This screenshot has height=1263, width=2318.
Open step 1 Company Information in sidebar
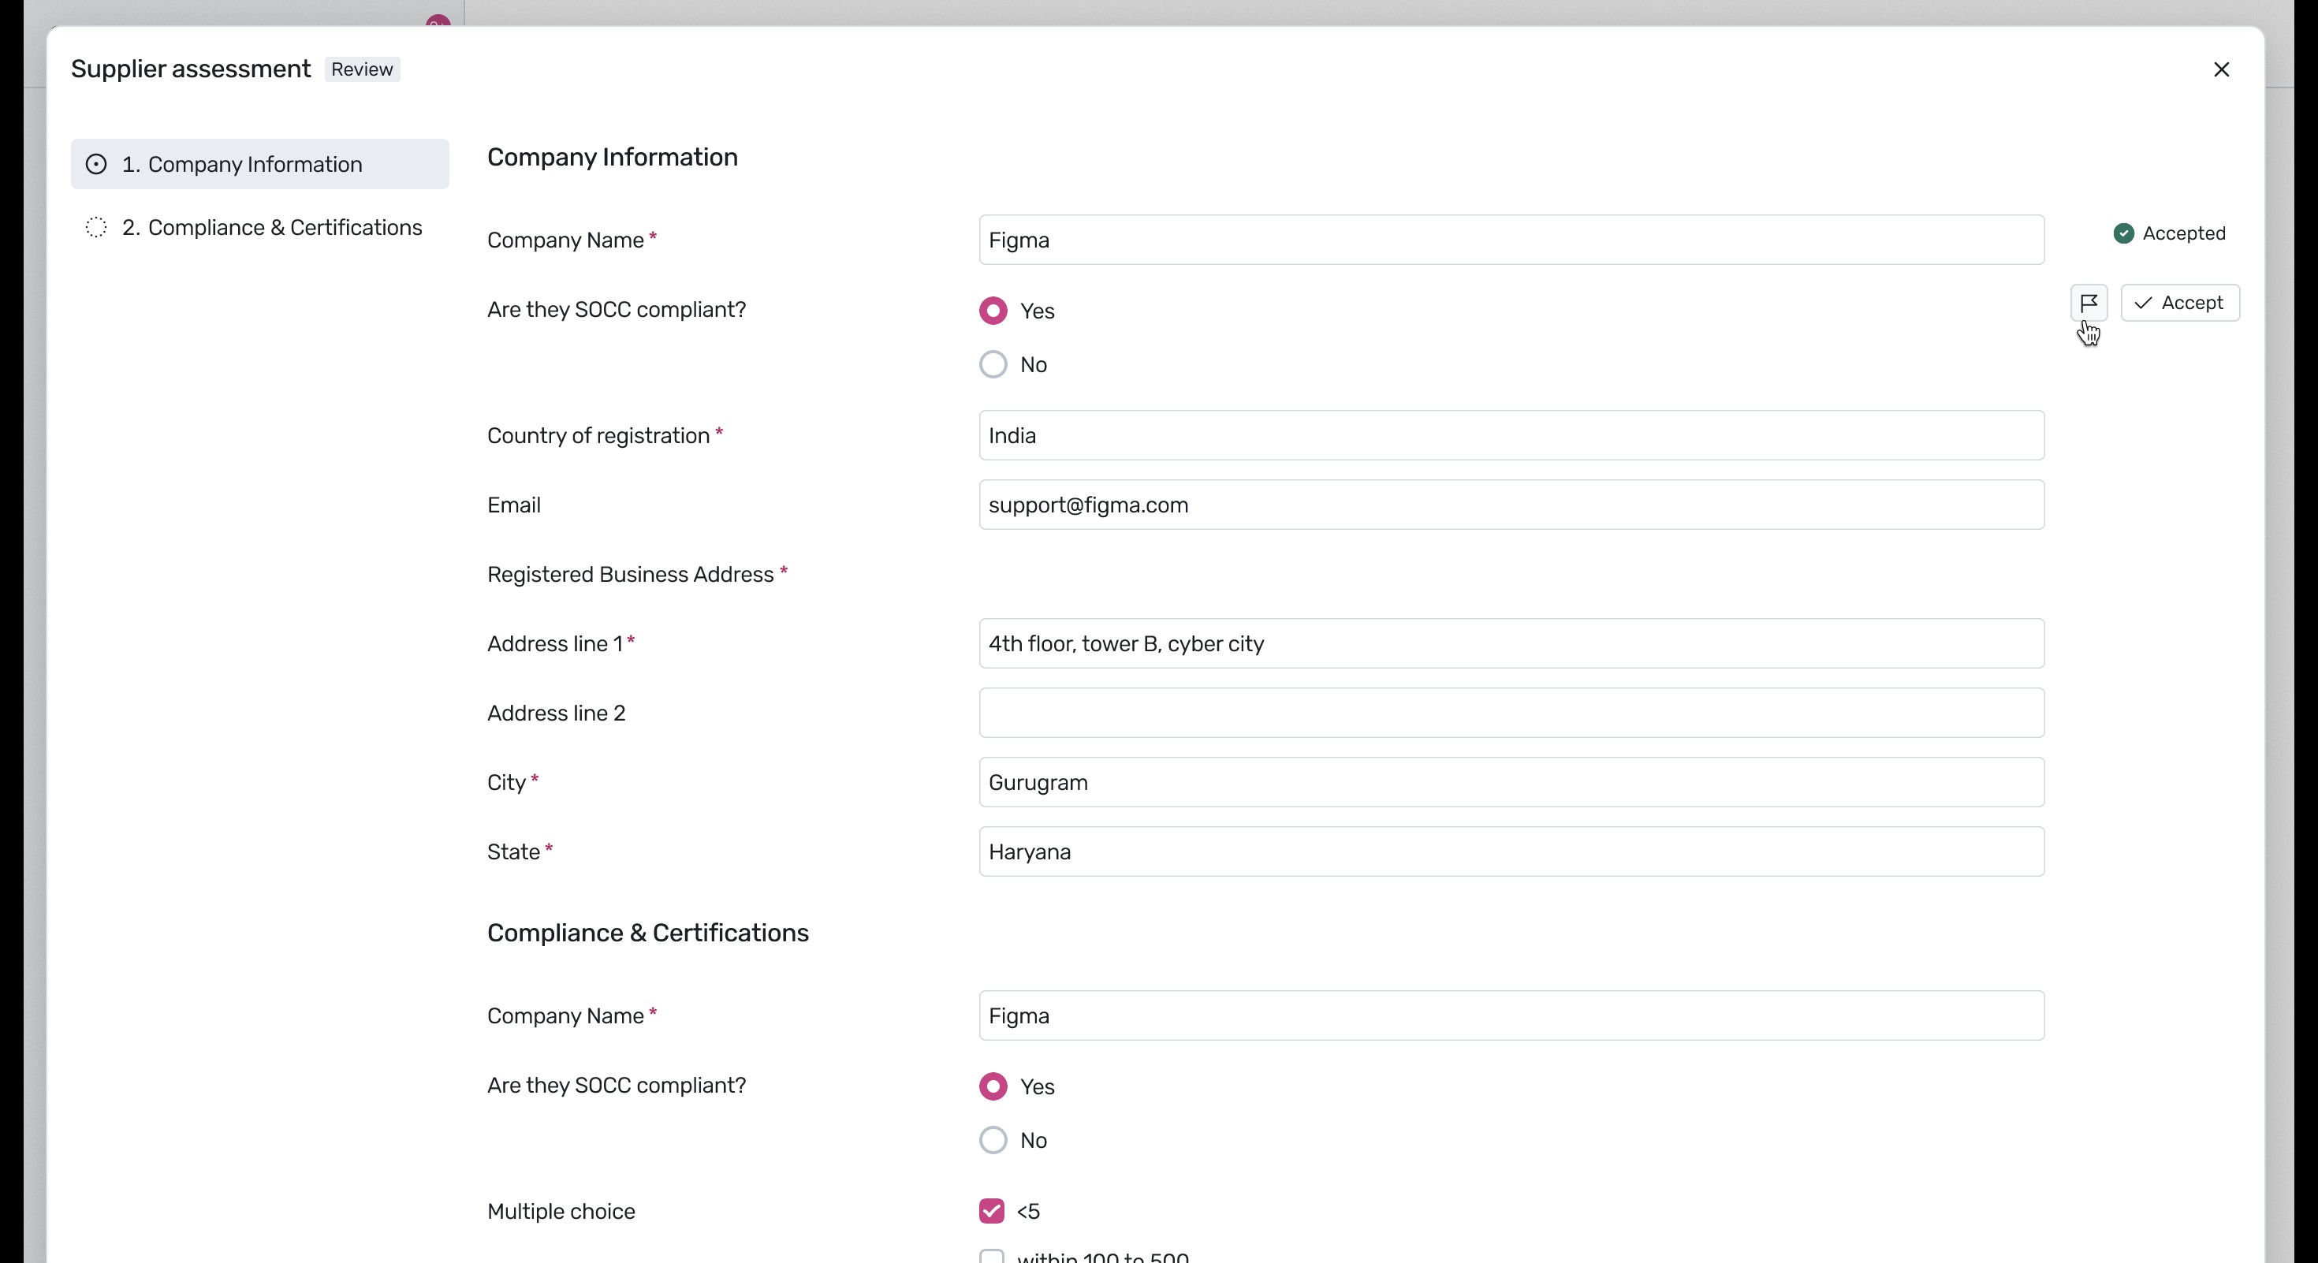(259, 164)
